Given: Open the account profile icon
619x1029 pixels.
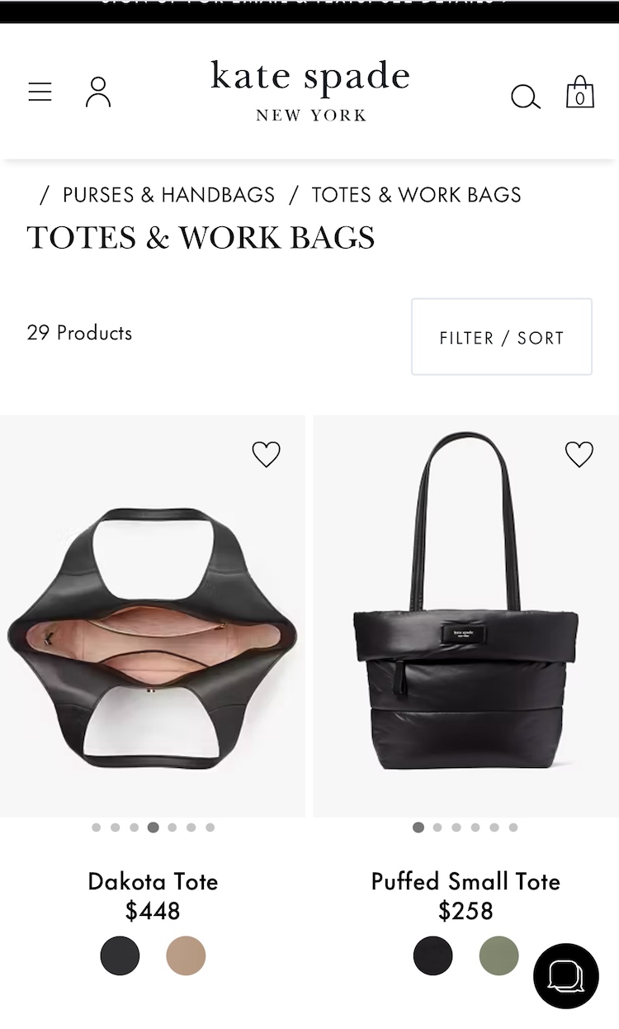Looking at the screenshot, I should click(x=98, y=92).
